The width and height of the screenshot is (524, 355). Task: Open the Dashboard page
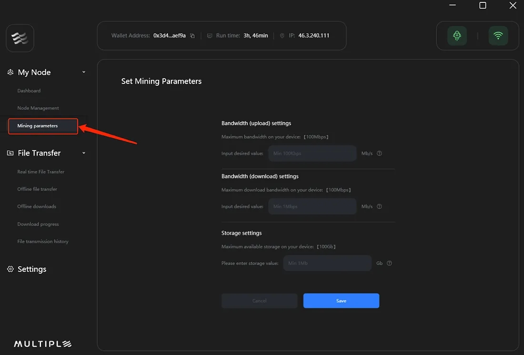pyautogui.click(x=29, y=91)
